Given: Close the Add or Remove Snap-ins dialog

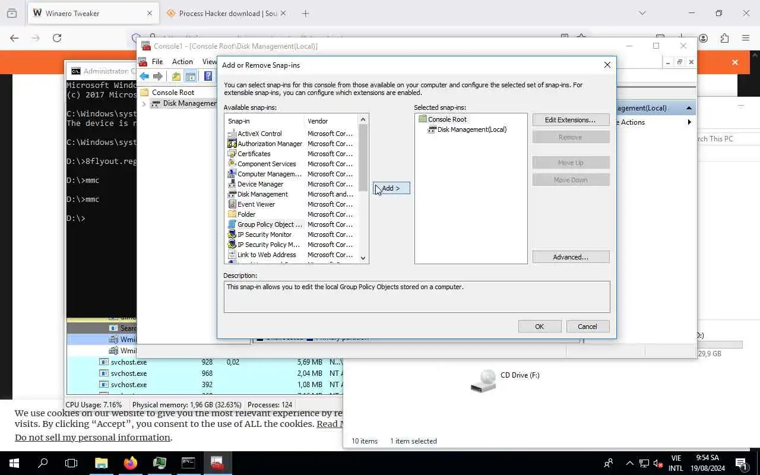Looking at the screenshot, I should (607, 65).
